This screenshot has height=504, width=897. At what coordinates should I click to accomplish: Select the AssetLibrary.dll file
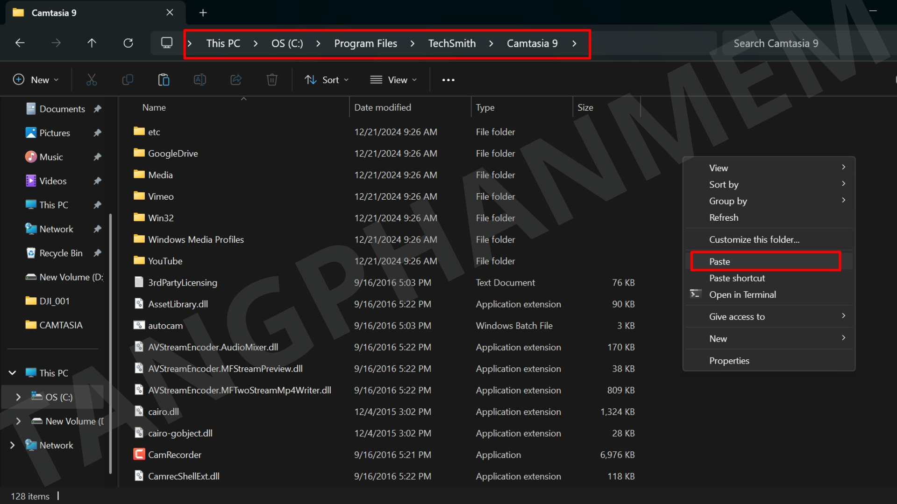[x=178, y=304]
